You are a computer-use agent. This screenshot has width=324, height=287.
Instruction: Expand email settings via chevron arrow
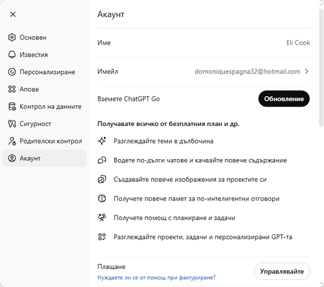(307, 71)
